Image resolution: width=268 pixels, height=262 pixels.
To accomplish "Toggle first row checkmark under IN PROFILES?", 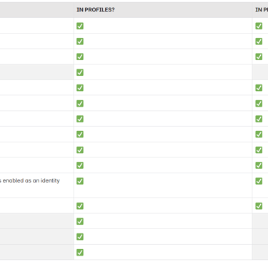I will point(80,26).
